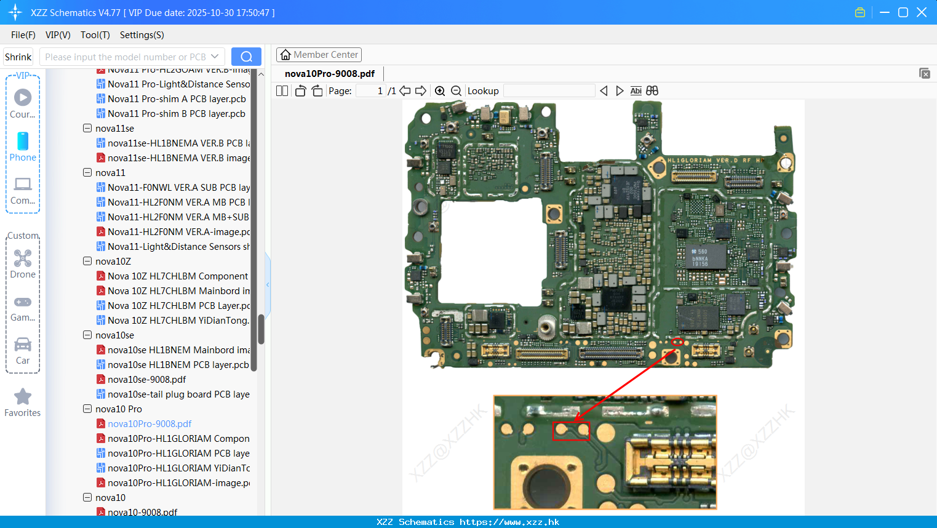Open Nova11 Pro-shim B PCB layer.pcb
This screenshot has height=528, width=937.
[177, 114]
